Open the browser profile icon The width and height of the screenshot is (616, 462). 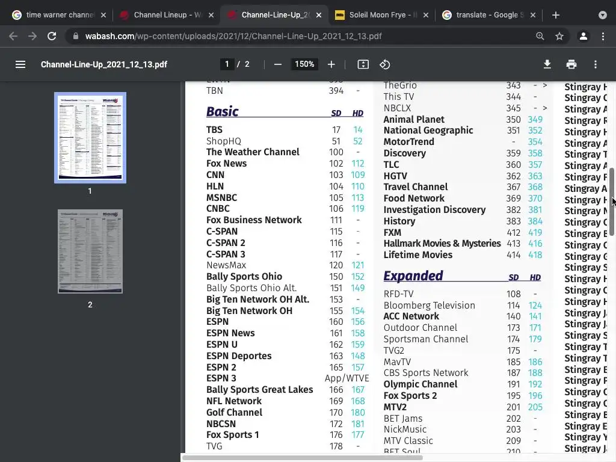click(x=584, y=36)
